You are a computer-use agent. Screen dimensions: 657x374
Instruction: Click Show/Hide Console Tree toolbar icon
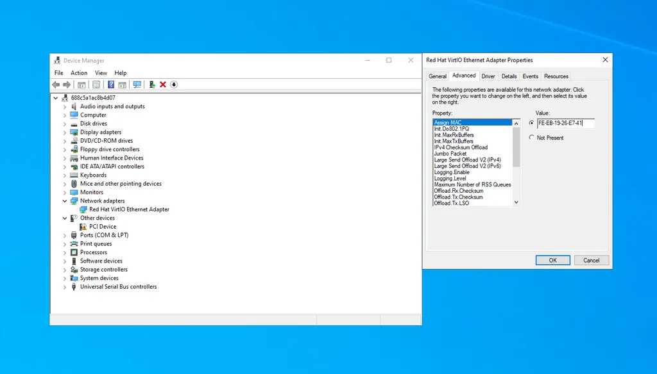(x=81, y=85)
